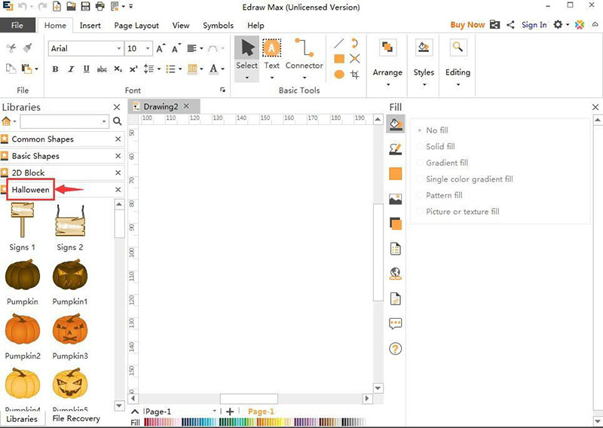Switch to the Insert ribbon tab
This screenshot has width=603, height=428.
click(90, 26)
